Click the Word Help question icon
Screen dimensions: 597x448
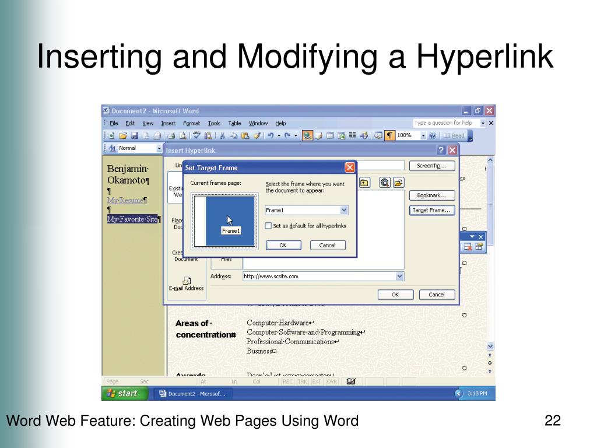[x=433, y=135]
